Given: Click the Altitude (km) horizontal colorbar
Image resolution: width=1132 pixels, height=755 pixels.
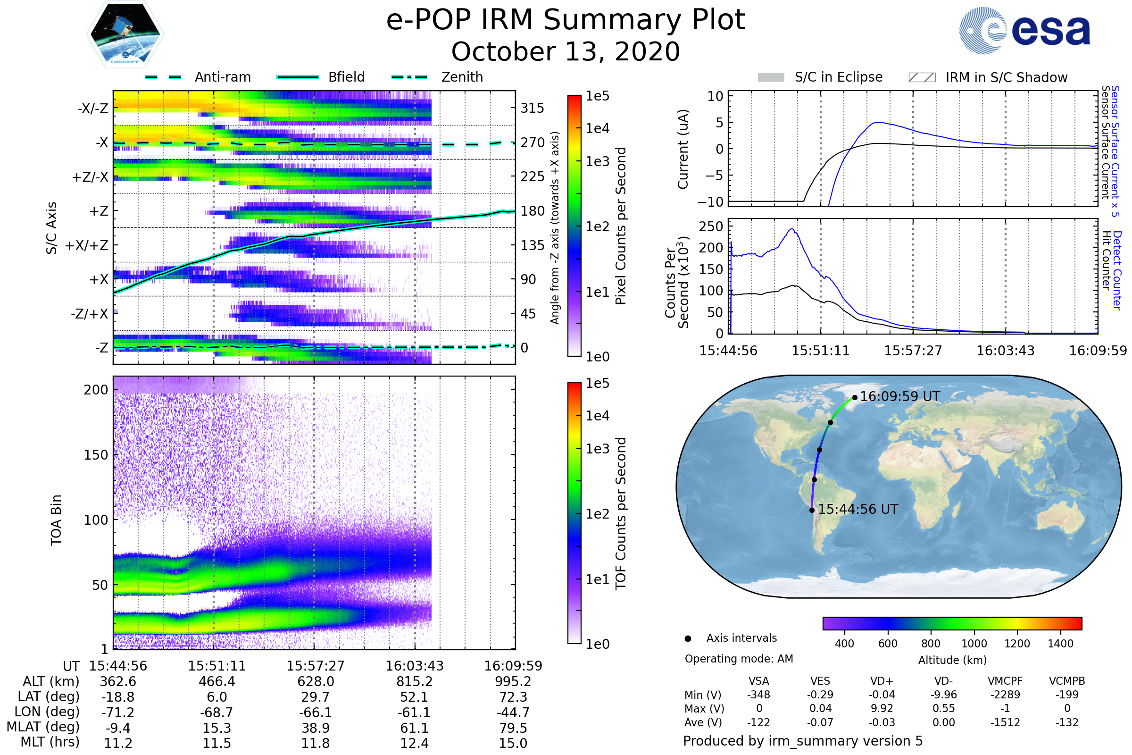Looking at the screenshot, I should click(952, 623).
